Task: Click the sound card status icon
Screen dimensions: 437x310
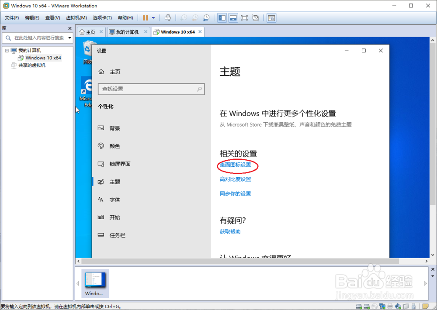Action: pyautogui.click(x=398, y=307)
